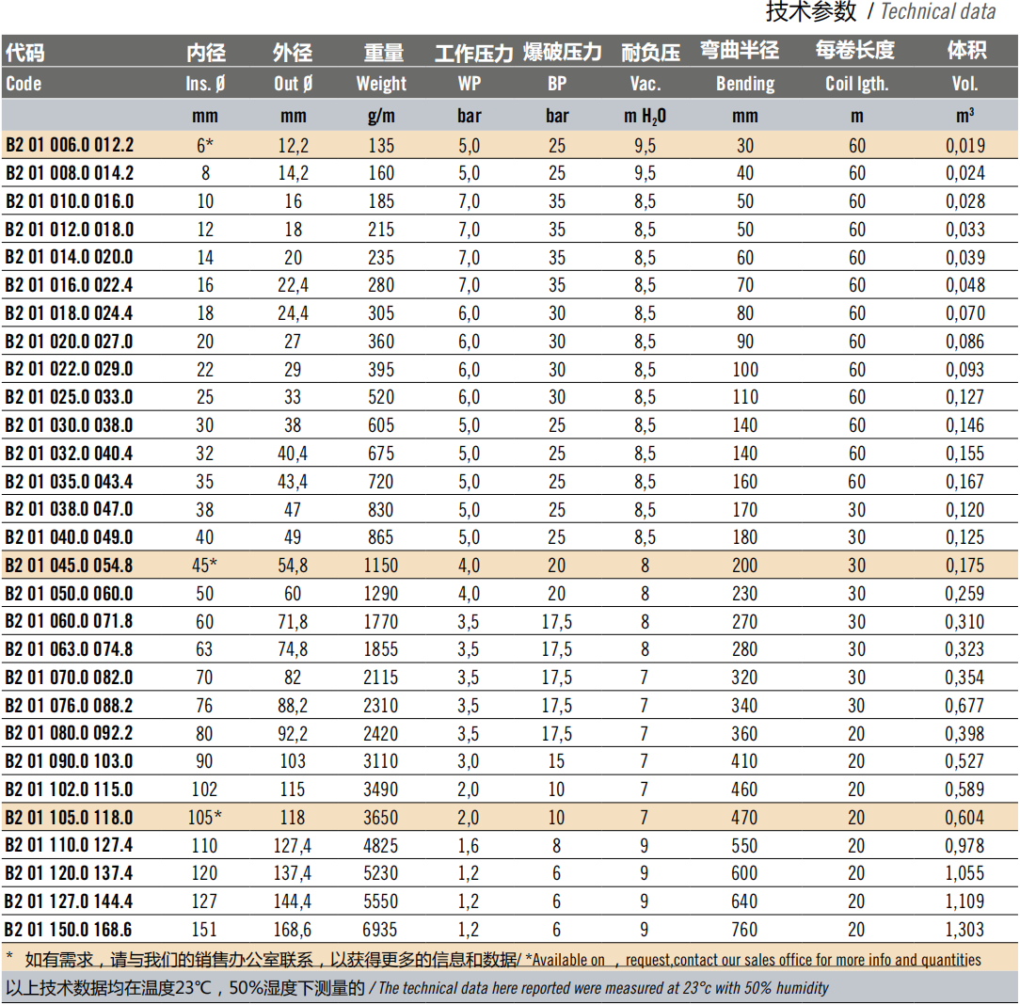
Task: Click the '代码' header label
Action: pyautogui.click(x=24, y=52)
